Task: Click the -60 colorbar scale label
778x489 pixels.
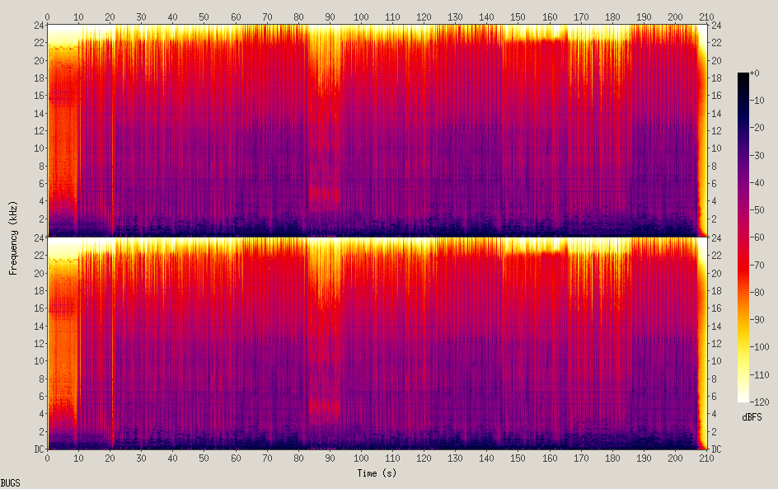Action: tap(757, 237)
